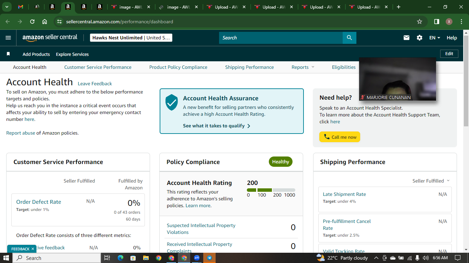Go to the Shipping Performance tab
Screen dimensions: 469x263
click(x=250, y=67)
